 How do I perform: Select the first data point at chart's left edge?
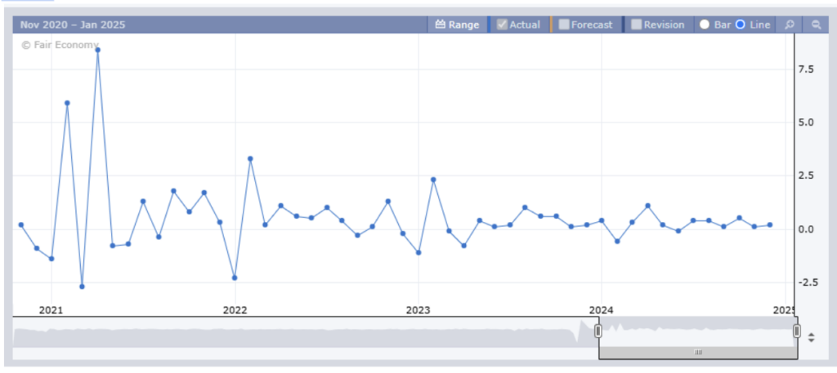click(21, 225)
